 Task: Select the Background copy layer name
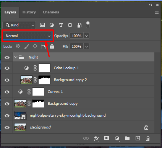pyautogui.click(x=63, y=104)
